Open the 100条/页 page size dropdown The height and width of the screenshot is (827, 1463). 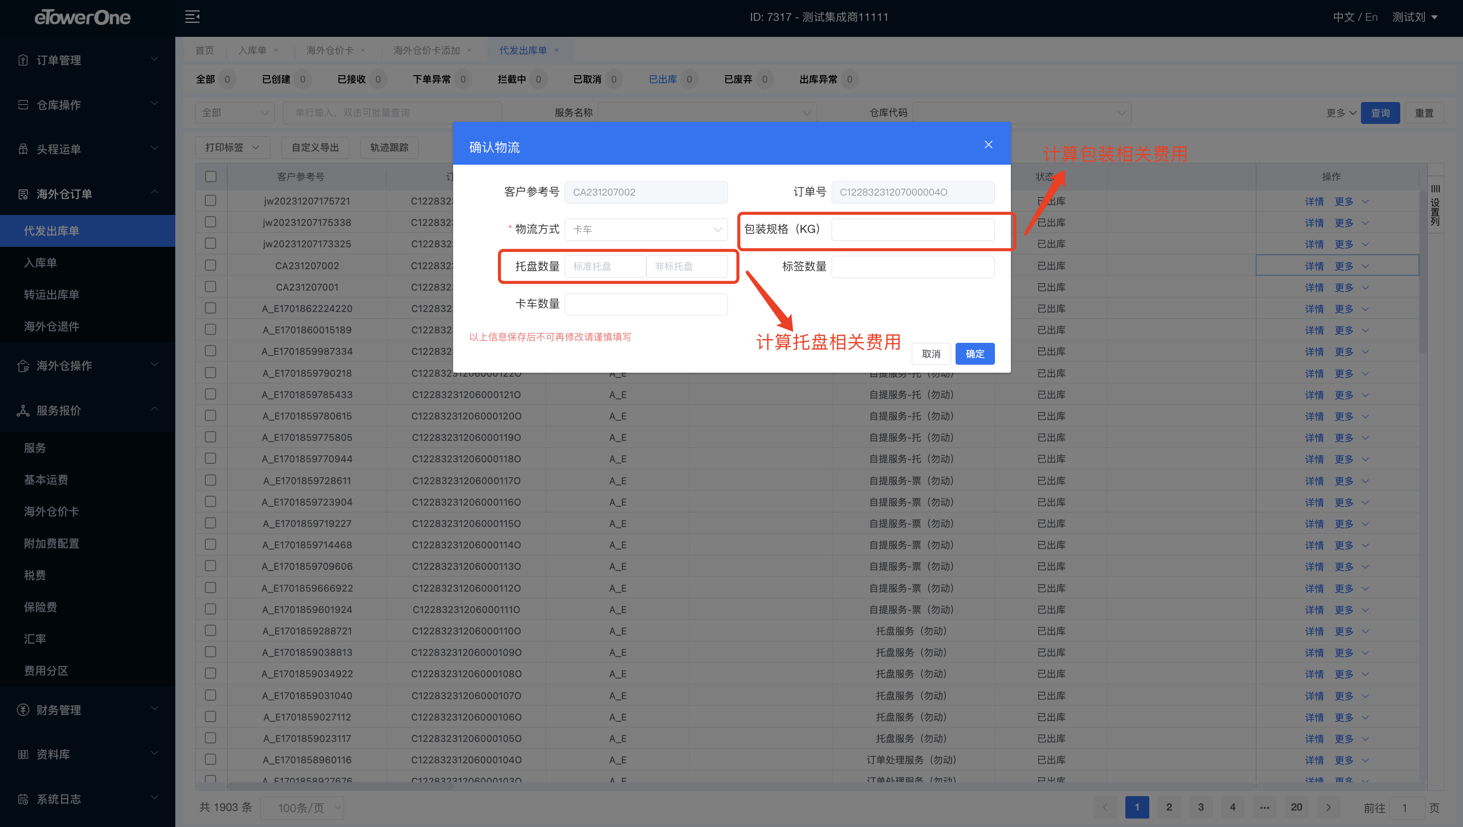tap(302, 807)
